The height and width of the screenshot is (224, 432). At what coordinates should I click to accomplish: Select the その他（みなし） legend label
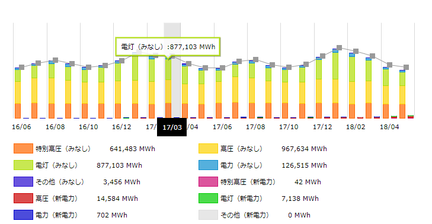click(x=60, y=182)
